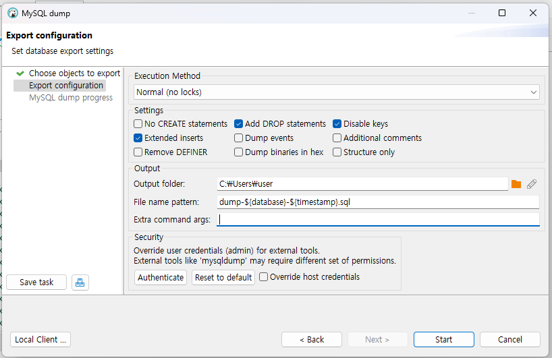The width and height of the screenshot is (552, 358).
Task: Click the green checkmark next to Choose objects to export
Action: [20, 73]
